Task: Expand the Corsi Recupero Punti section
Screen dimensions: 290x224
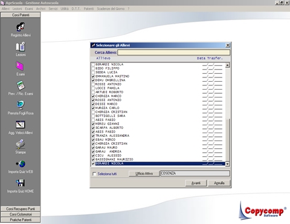Action: tap(21, 209)
